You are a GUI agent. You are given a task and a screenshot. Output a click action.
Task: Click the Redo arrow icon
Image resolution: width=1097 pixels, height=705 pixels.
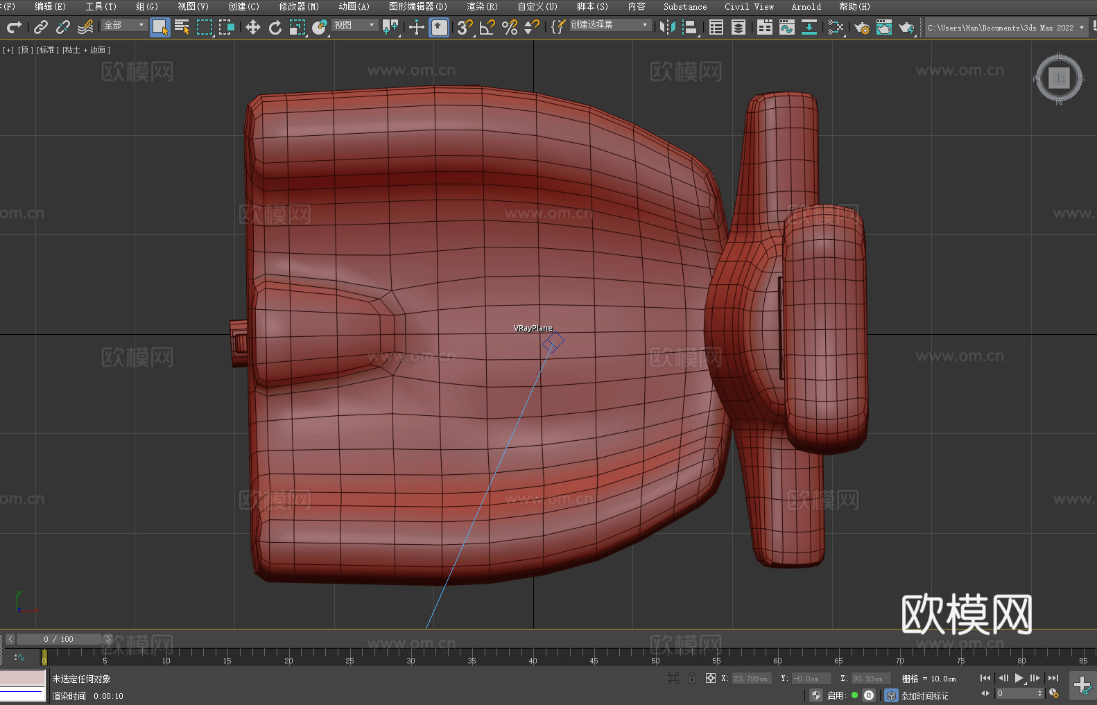(x=14, y=27)
